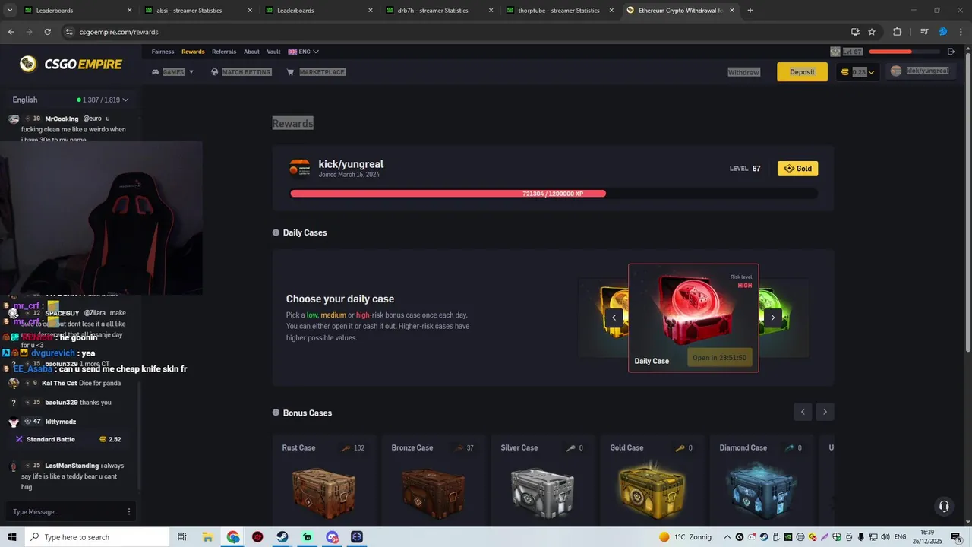972x547 pixels.
Task: Open the support headset chat icon
Action: [944, 506]
